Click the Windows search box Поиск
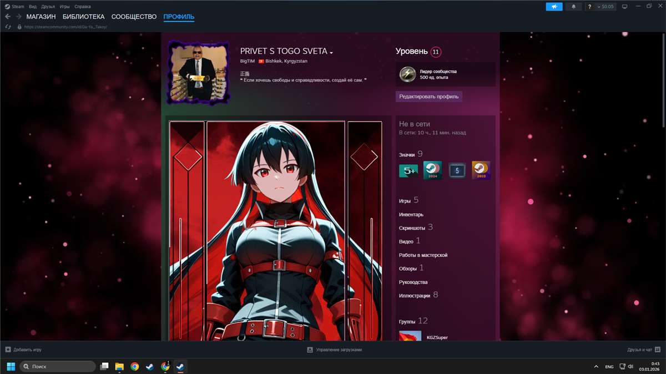 (58, 366)
